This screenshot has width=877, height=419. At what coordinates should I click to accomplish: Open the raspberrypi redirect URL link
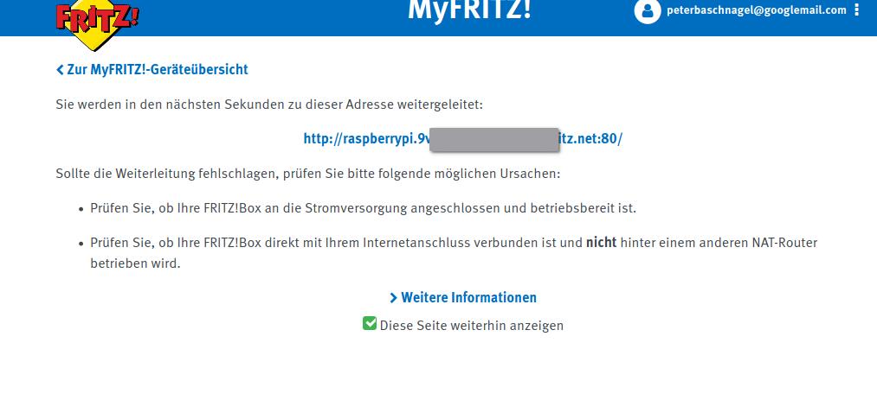(x=364, y=139)
